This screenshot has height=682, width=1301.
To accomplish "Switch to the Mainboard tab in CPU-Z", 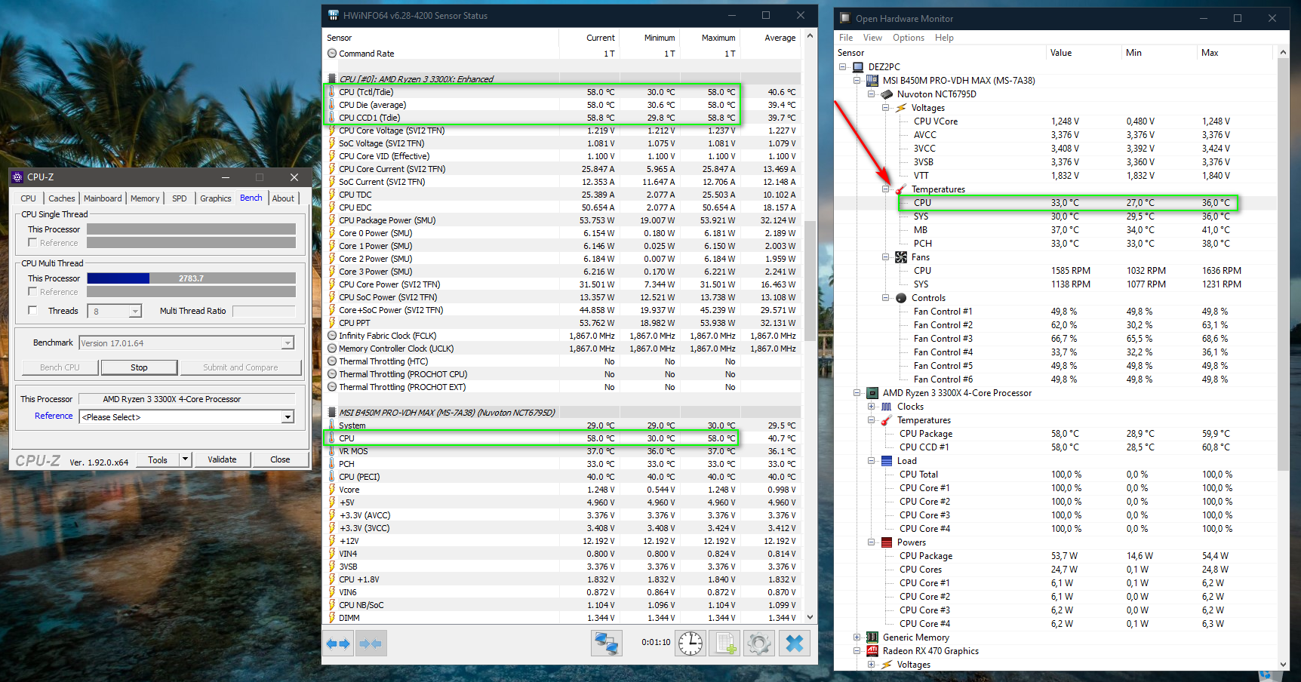I will coord(103,198).
